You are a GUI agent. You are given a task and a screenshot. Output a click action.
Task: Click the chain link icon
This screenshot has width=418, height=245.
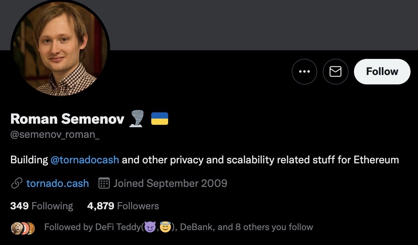16,183
